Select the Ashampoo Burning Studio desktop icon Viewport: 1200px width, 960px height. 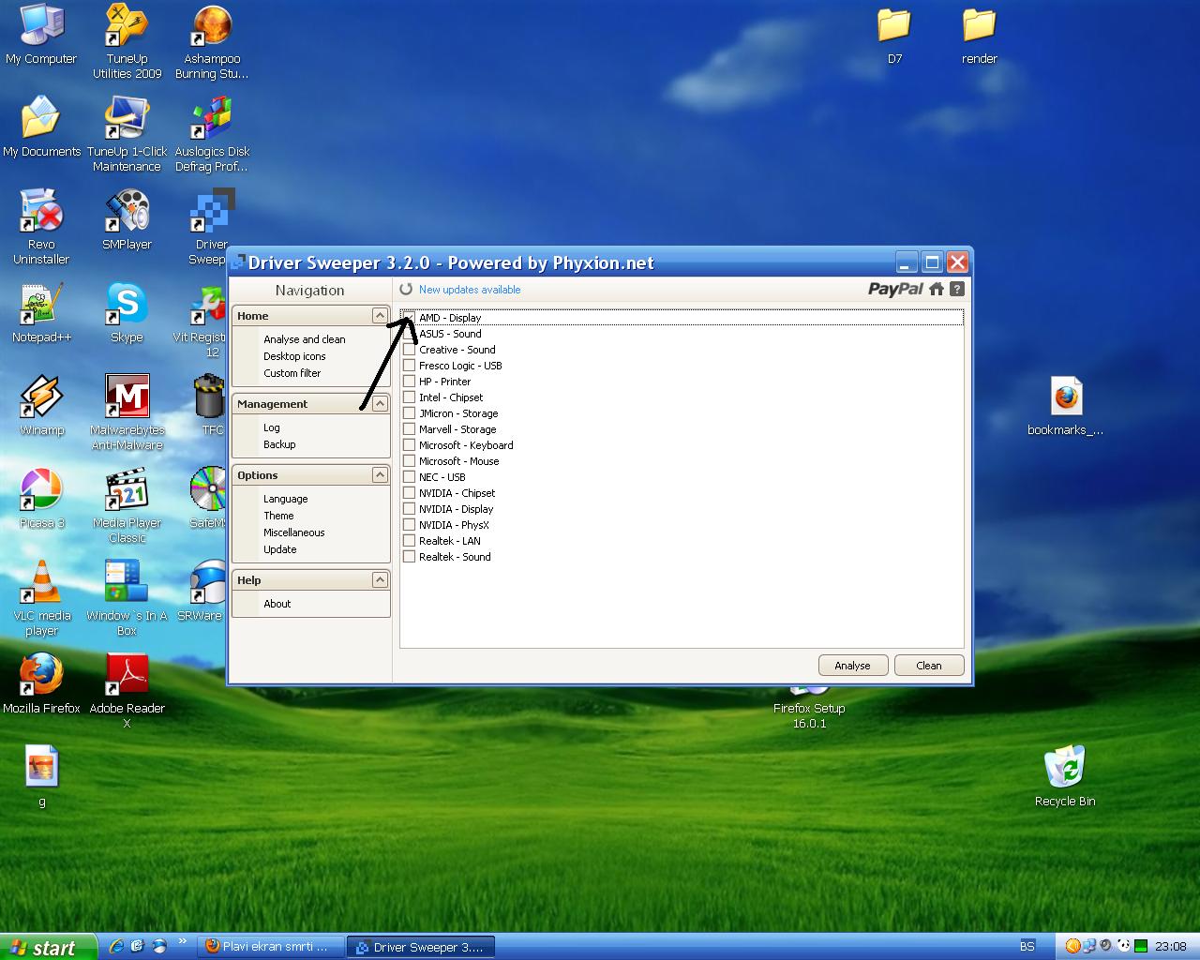click(212, 42)
